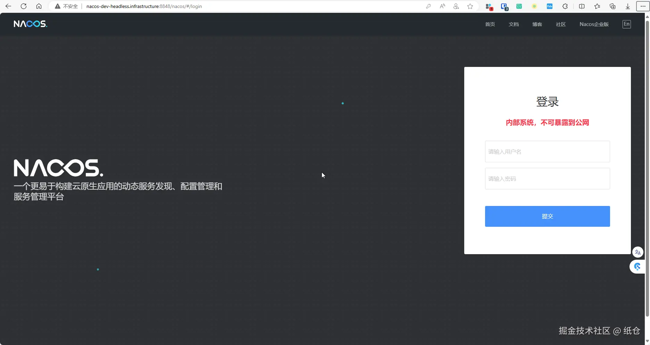Open the 文档 navigation link
The height and width of the screenshot is (345, 650).
514,24
